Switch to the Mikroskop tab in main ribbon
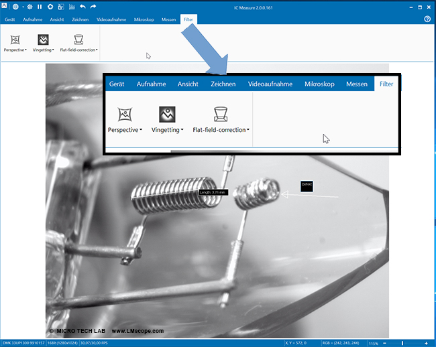Screen dimensions: 436x347 (x=144, y=19)
